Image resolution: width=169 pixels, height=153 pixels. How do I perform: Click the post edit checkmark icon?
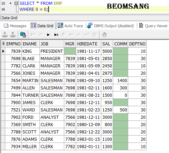coord(87,35)
